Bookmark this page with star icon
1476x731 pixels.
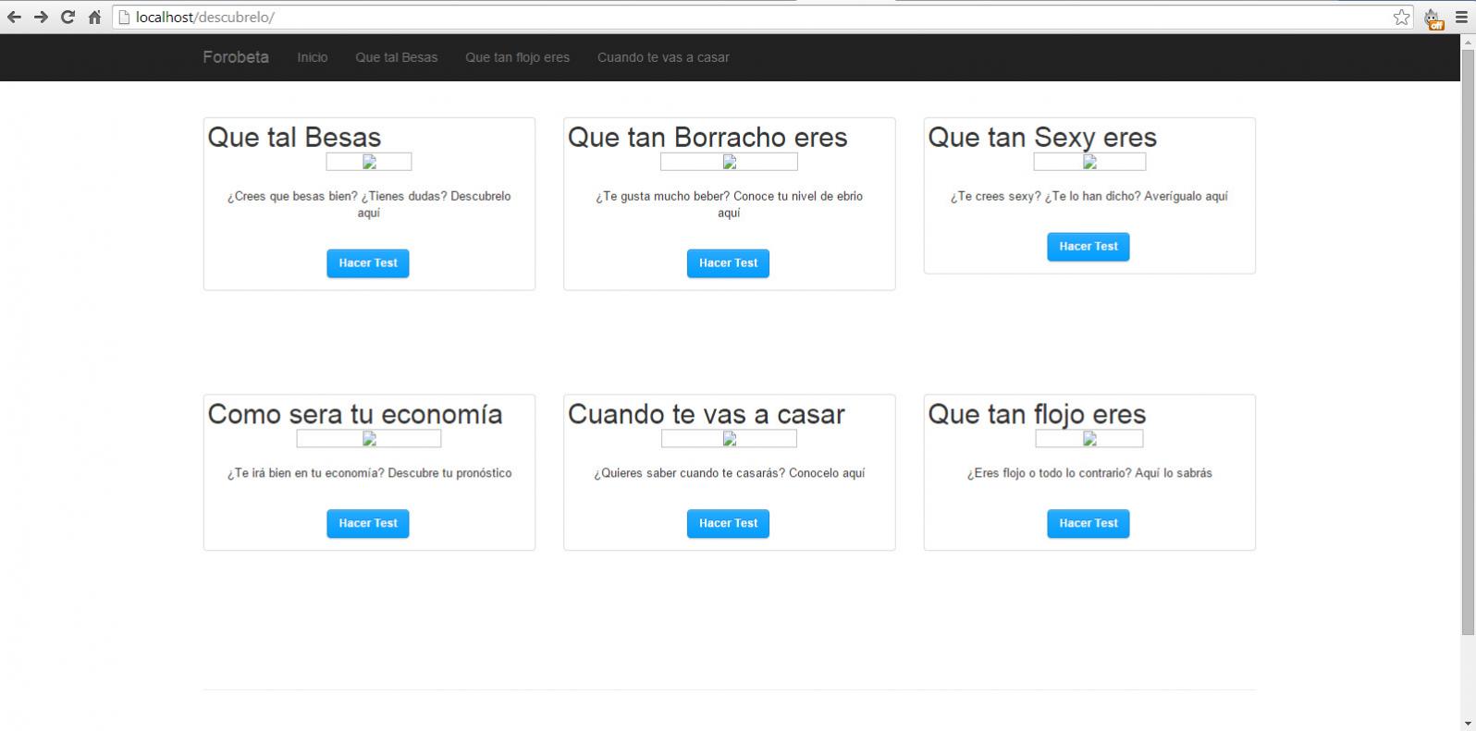(x=1401, y=17)
